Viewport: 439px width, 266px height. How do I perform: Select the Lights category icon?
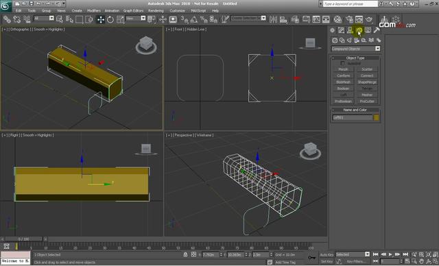349,40
